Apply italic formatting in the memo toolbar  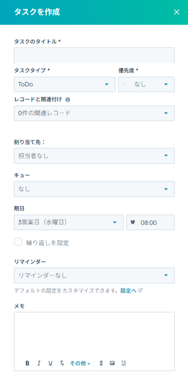point(39,363)
